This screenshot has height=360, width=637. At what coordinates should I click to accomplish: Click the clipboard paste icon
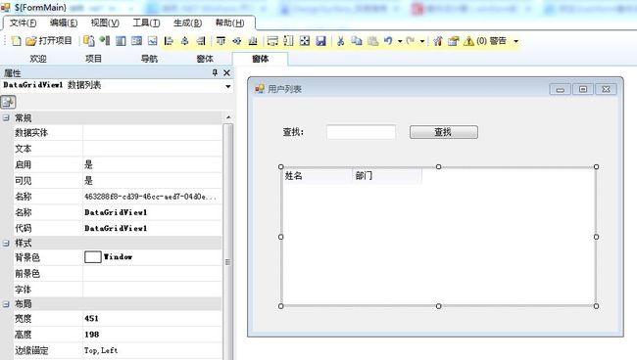point(372,41)
